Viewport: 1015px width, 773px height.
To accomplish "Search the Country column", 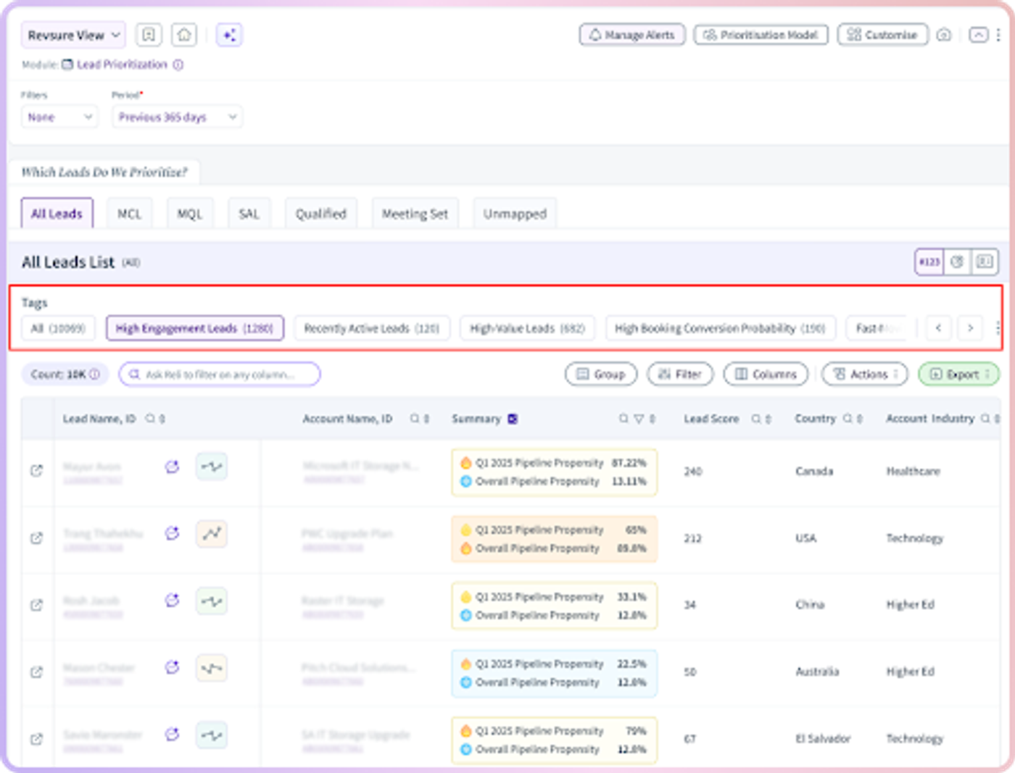I will pos(848,419).
